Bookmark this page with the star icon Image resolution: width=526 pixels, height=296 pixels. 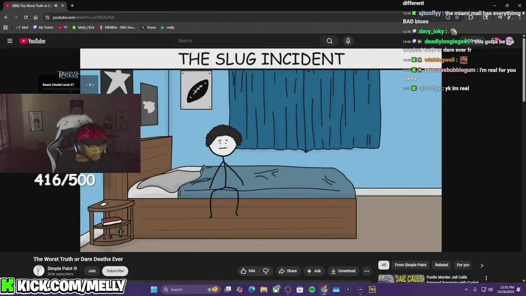tap(457, 17)
